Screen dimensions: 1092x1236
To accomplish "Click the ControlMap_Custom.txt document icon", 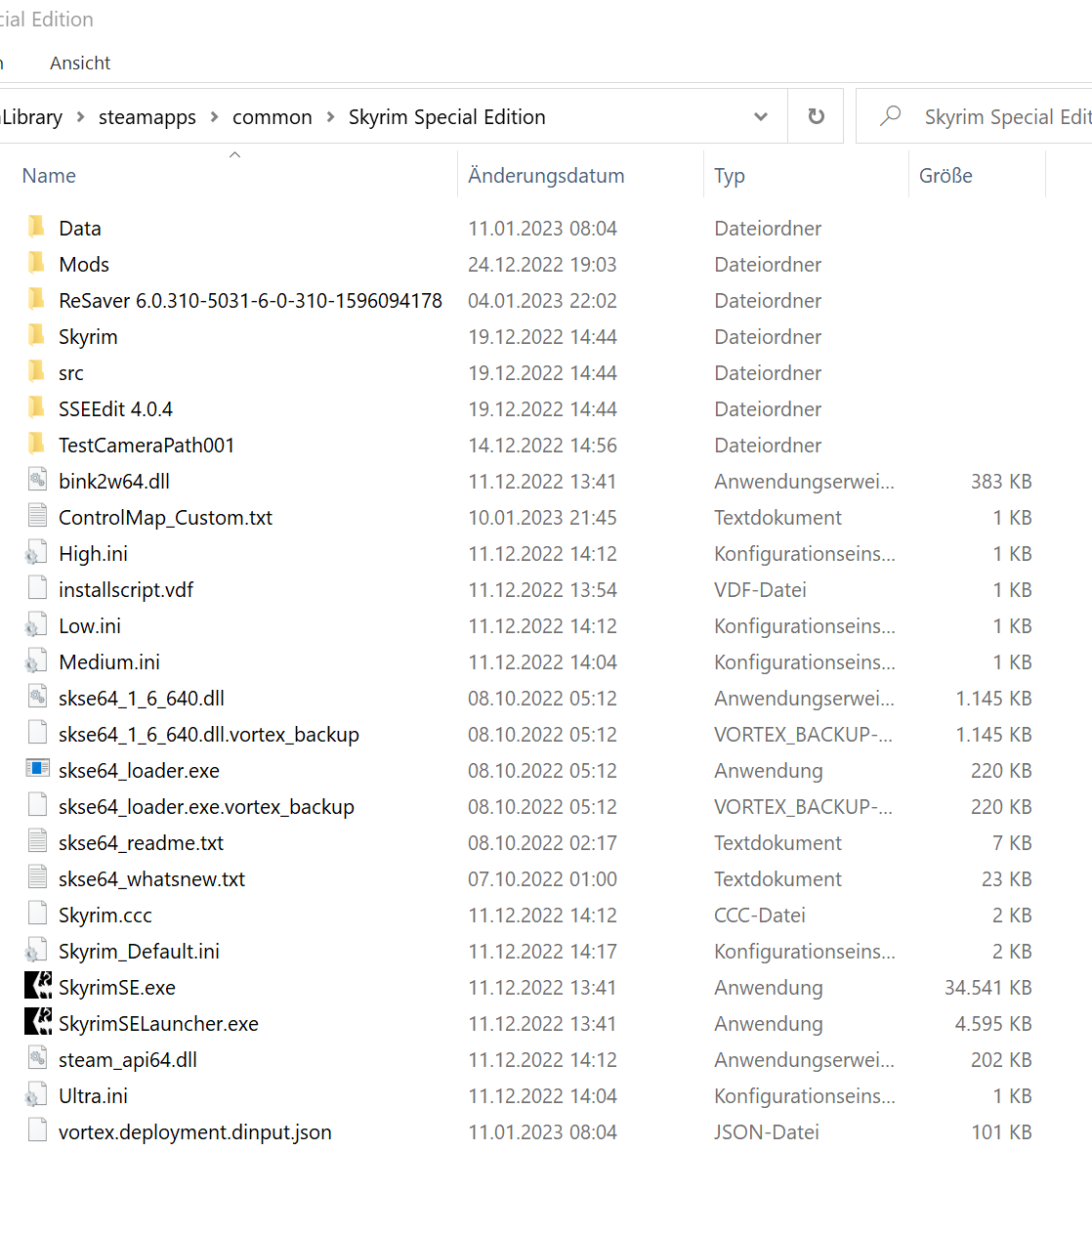I will [x=38, y=517].
